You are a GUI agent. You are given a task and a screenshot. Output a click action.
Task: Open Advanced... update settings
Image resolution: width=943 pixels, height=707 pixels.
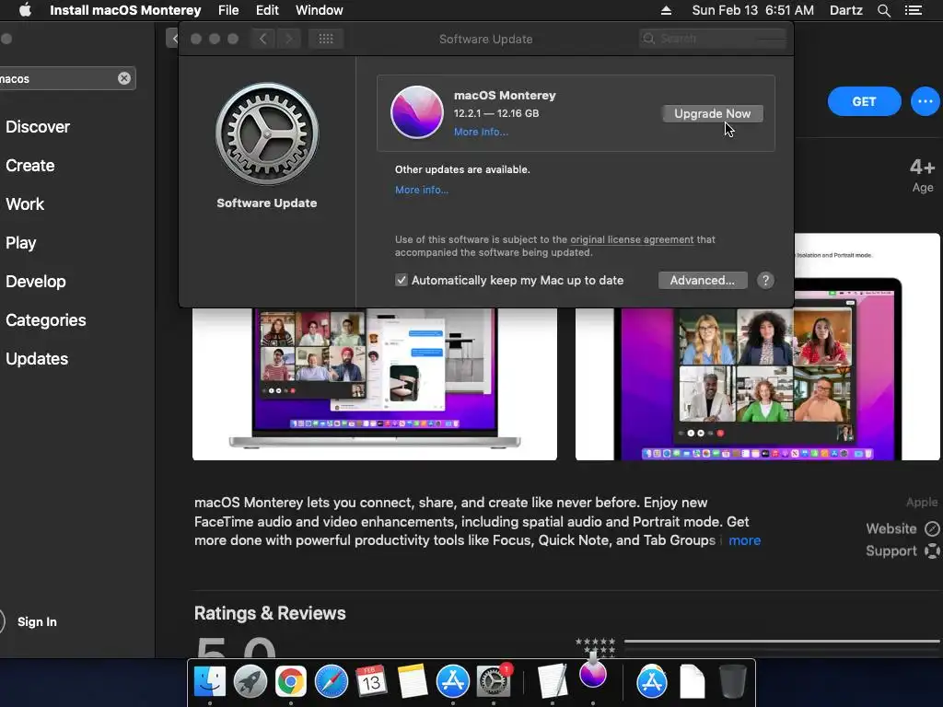703,281
